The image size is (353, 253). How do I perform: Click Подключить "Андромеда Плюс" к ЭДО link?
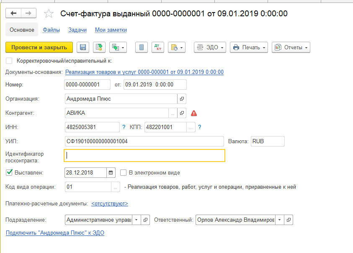pyautogui.click(x=55, y=233)
